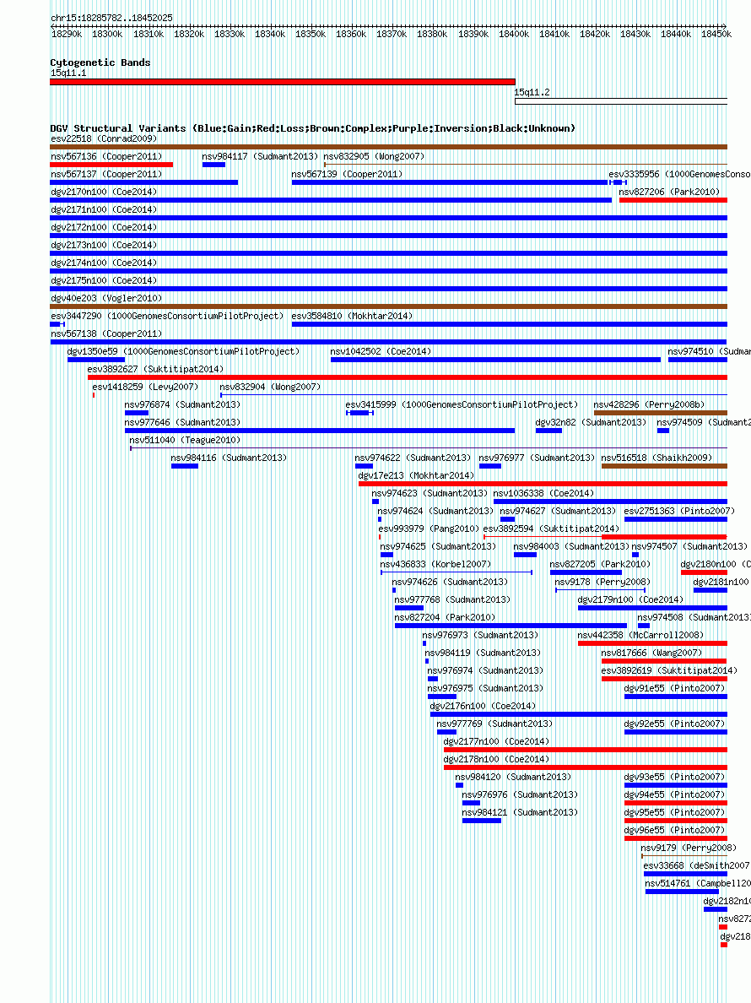Select the nsv567136 (Cooper2011) red loss bar
The width and height of the screenshot is (751, 1003).
coord(111,165)
